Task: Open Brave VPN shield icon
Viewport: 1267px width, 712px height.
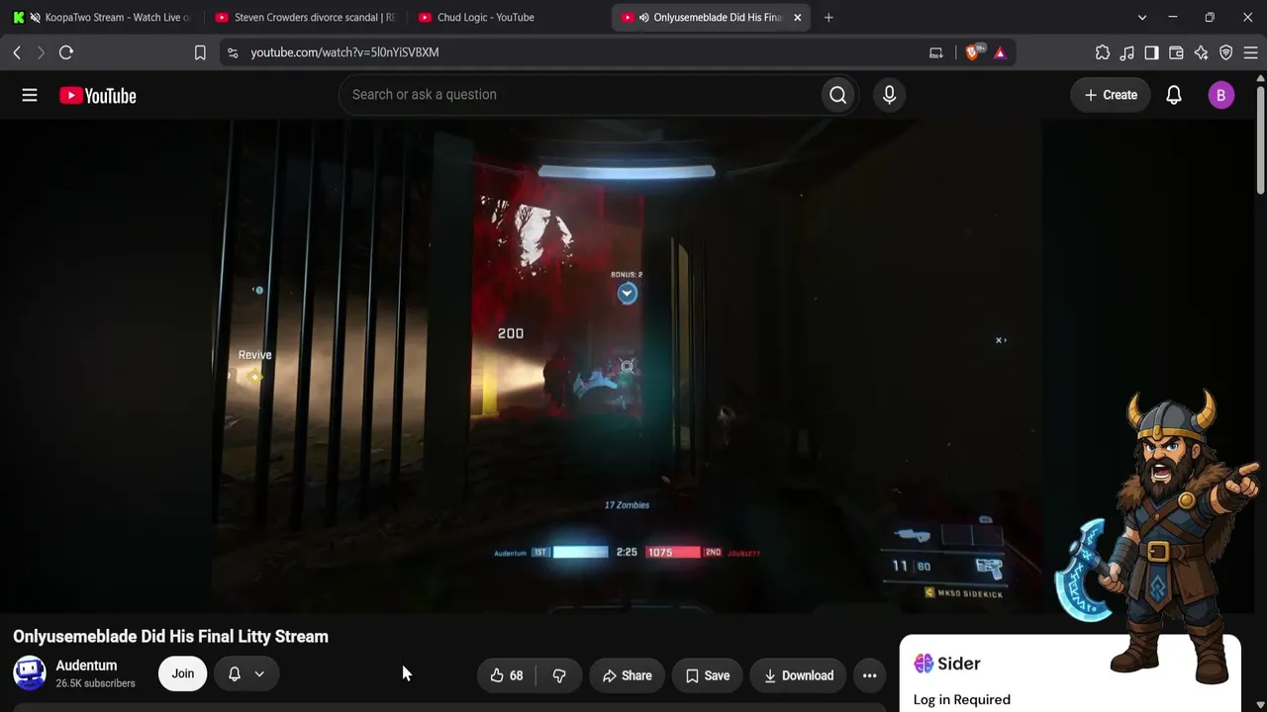Action: tap(1226, 52)
